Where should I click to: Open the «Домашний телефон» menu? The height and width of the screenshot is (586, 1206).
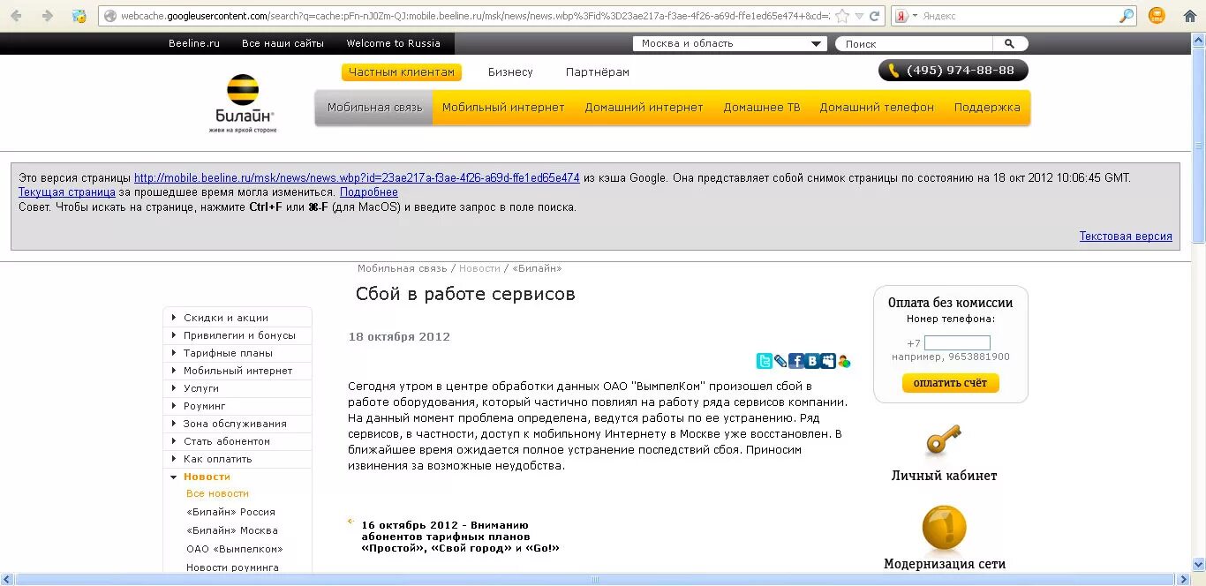click(877, 108)
